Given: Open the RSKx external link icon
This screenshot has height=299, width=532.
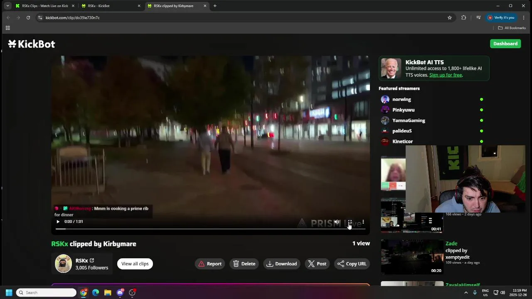Looking at the screenshot, I should 92,260.
